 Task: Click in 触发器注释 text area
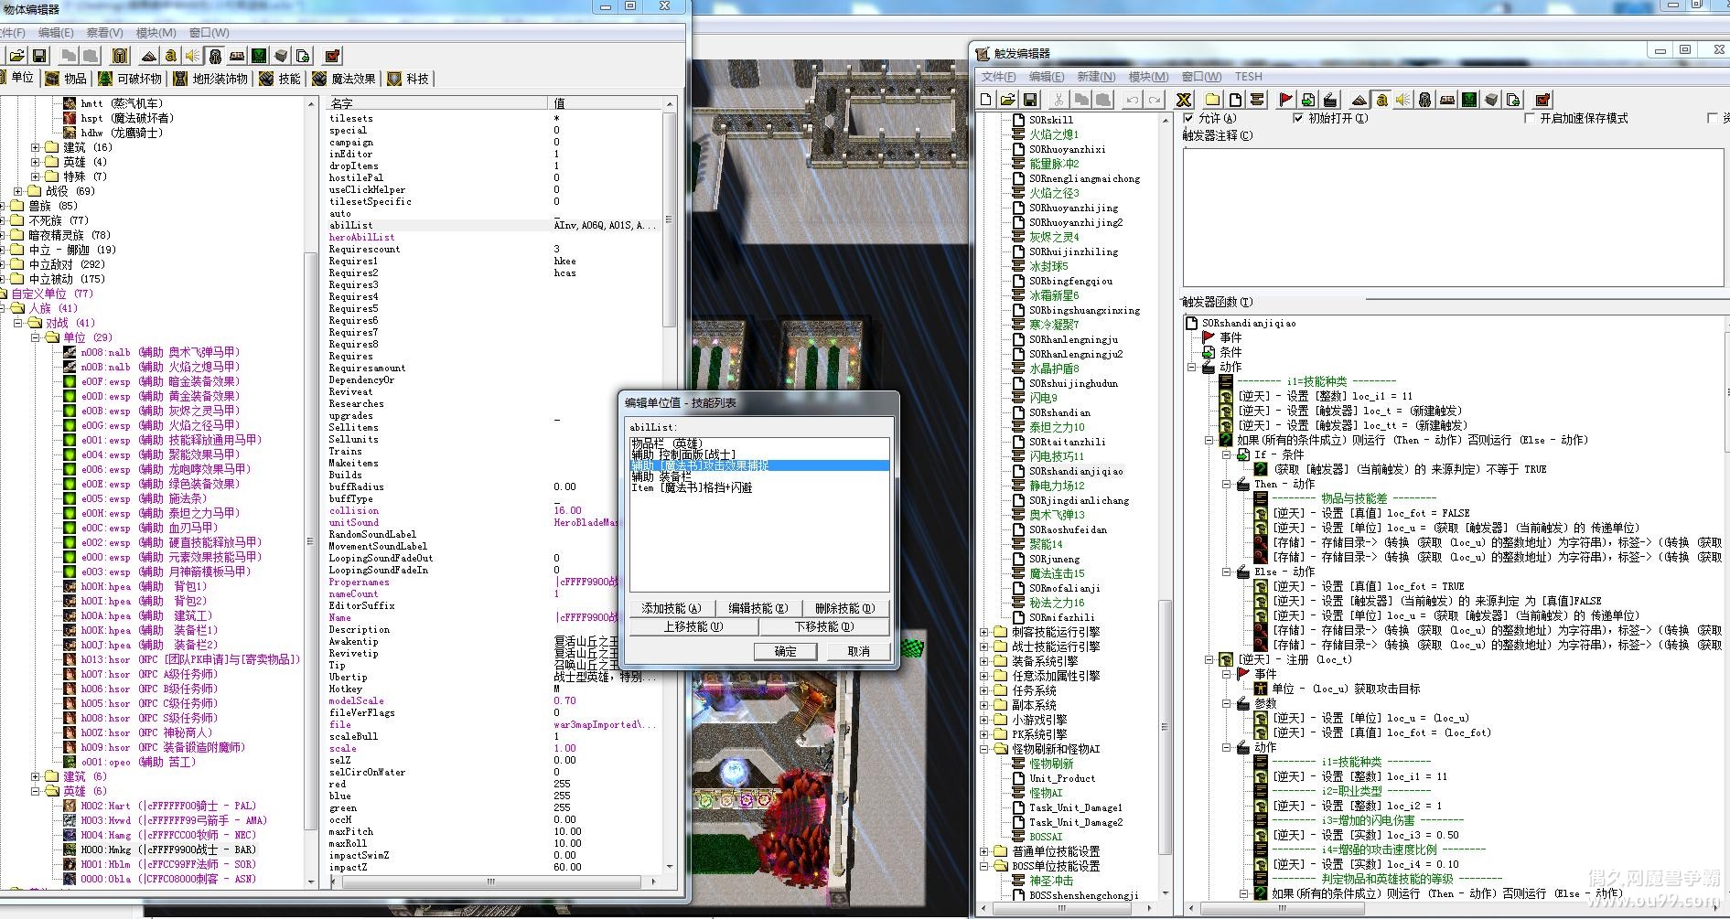click(x=1453, y=217)
